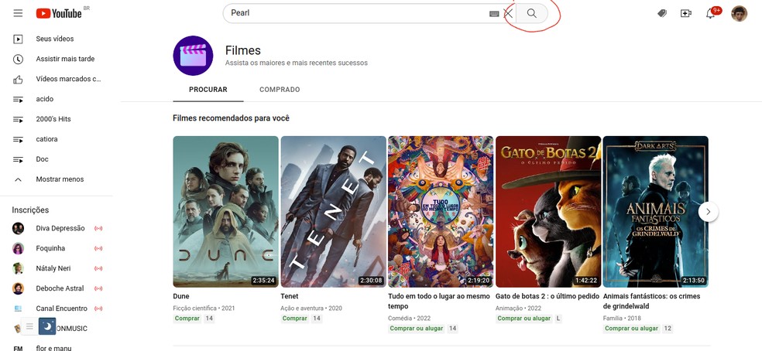This screenshot has width=762, height=351.
Task: Click 'Animação • 2022' text
Action: [x=518, y=308]
